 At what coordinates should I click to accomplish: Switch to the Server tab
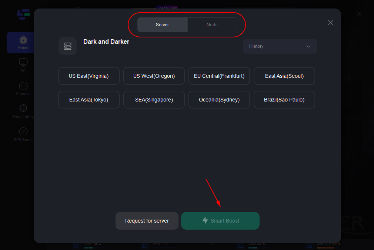tap(163, 25)
